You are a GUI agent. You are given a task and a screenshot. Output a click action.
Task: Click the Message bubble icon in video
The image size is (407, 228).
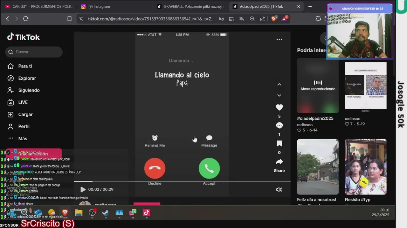[x=209, y=138]
